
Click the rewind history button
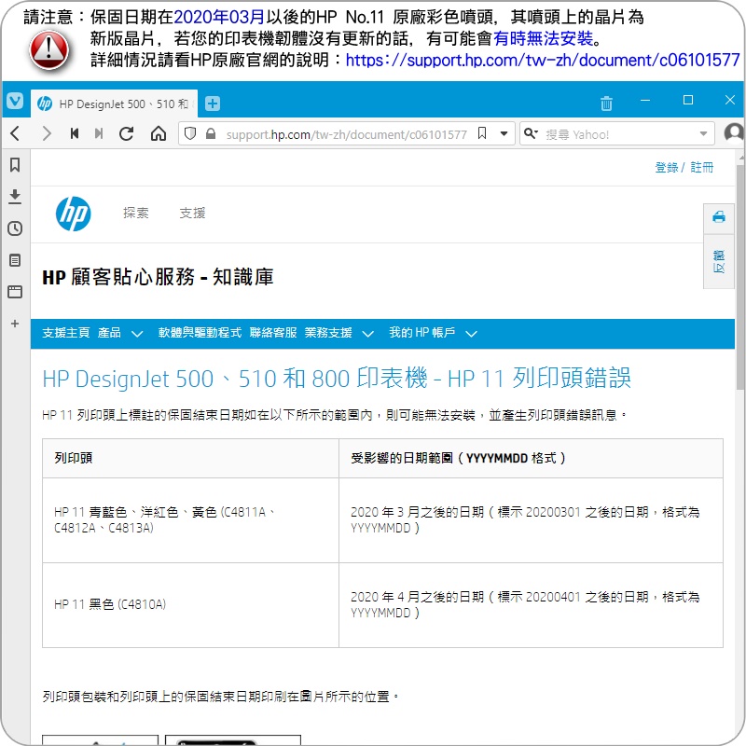75,133
